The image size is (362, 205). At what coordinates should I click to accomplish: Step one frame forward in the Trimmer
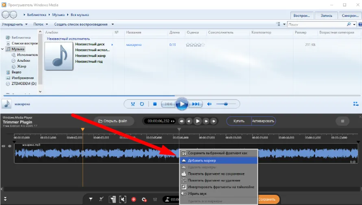click(206, 121)
